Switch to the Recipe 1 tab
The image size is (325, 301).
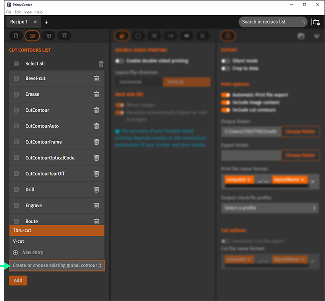pos(19,22)
